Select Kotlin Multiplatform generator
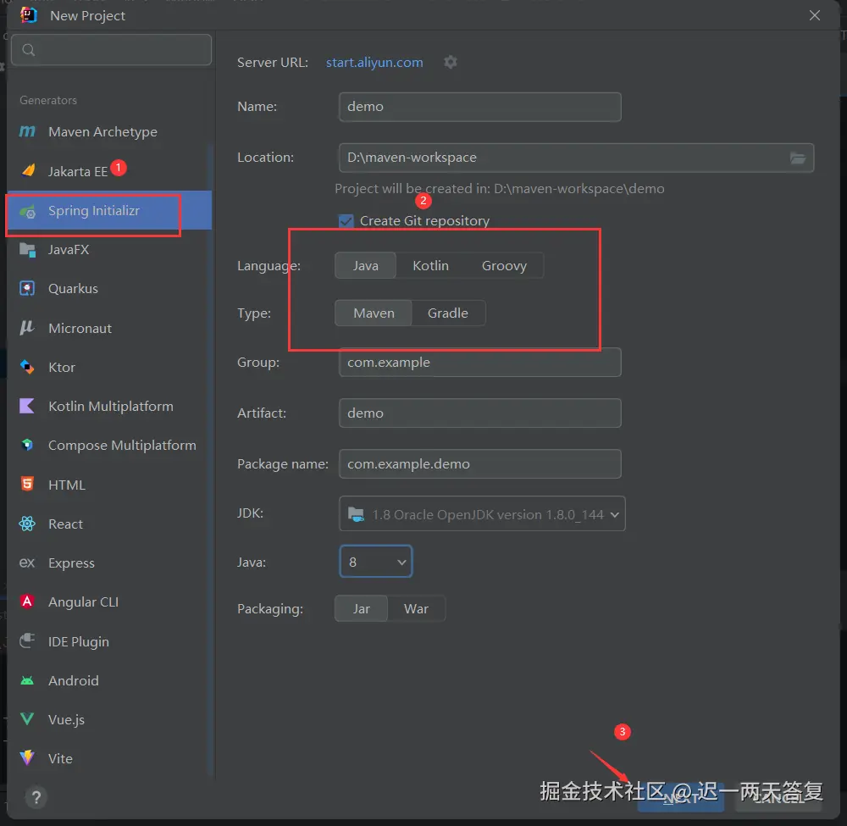 [109, 406]
